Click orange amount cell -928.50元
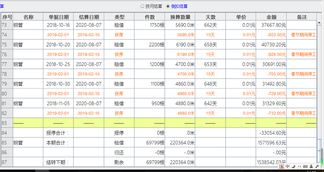Image resolution: width=324 pixels, height=172 pixels. pyautogui.click(x=271, y=54)
